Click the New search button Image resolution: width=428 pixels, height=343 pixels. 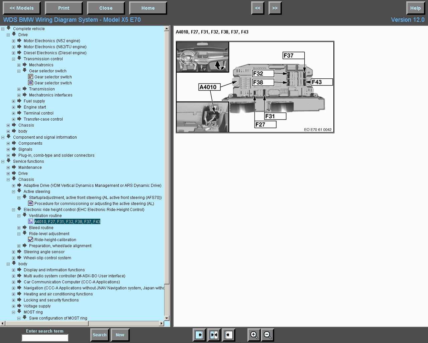[120, 335]
